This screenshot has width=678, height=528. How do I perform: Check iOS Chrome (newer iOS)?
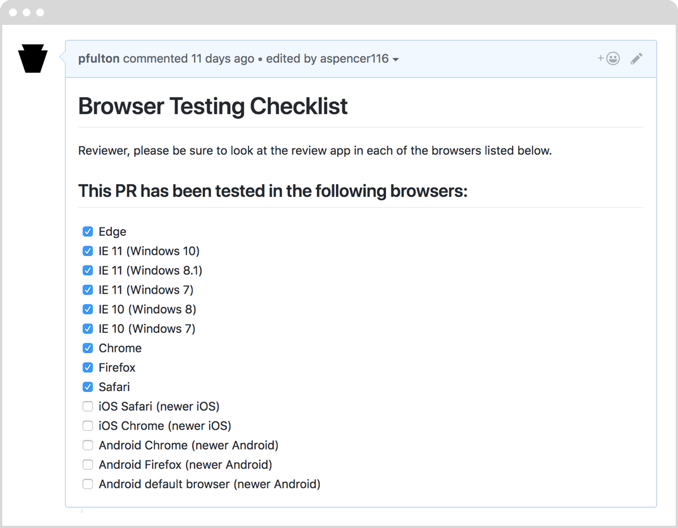(88, 425)
